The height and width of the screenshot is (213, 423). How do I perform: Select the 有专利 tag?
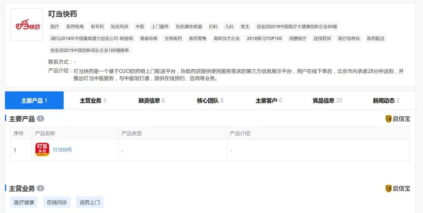coord(97,27)
